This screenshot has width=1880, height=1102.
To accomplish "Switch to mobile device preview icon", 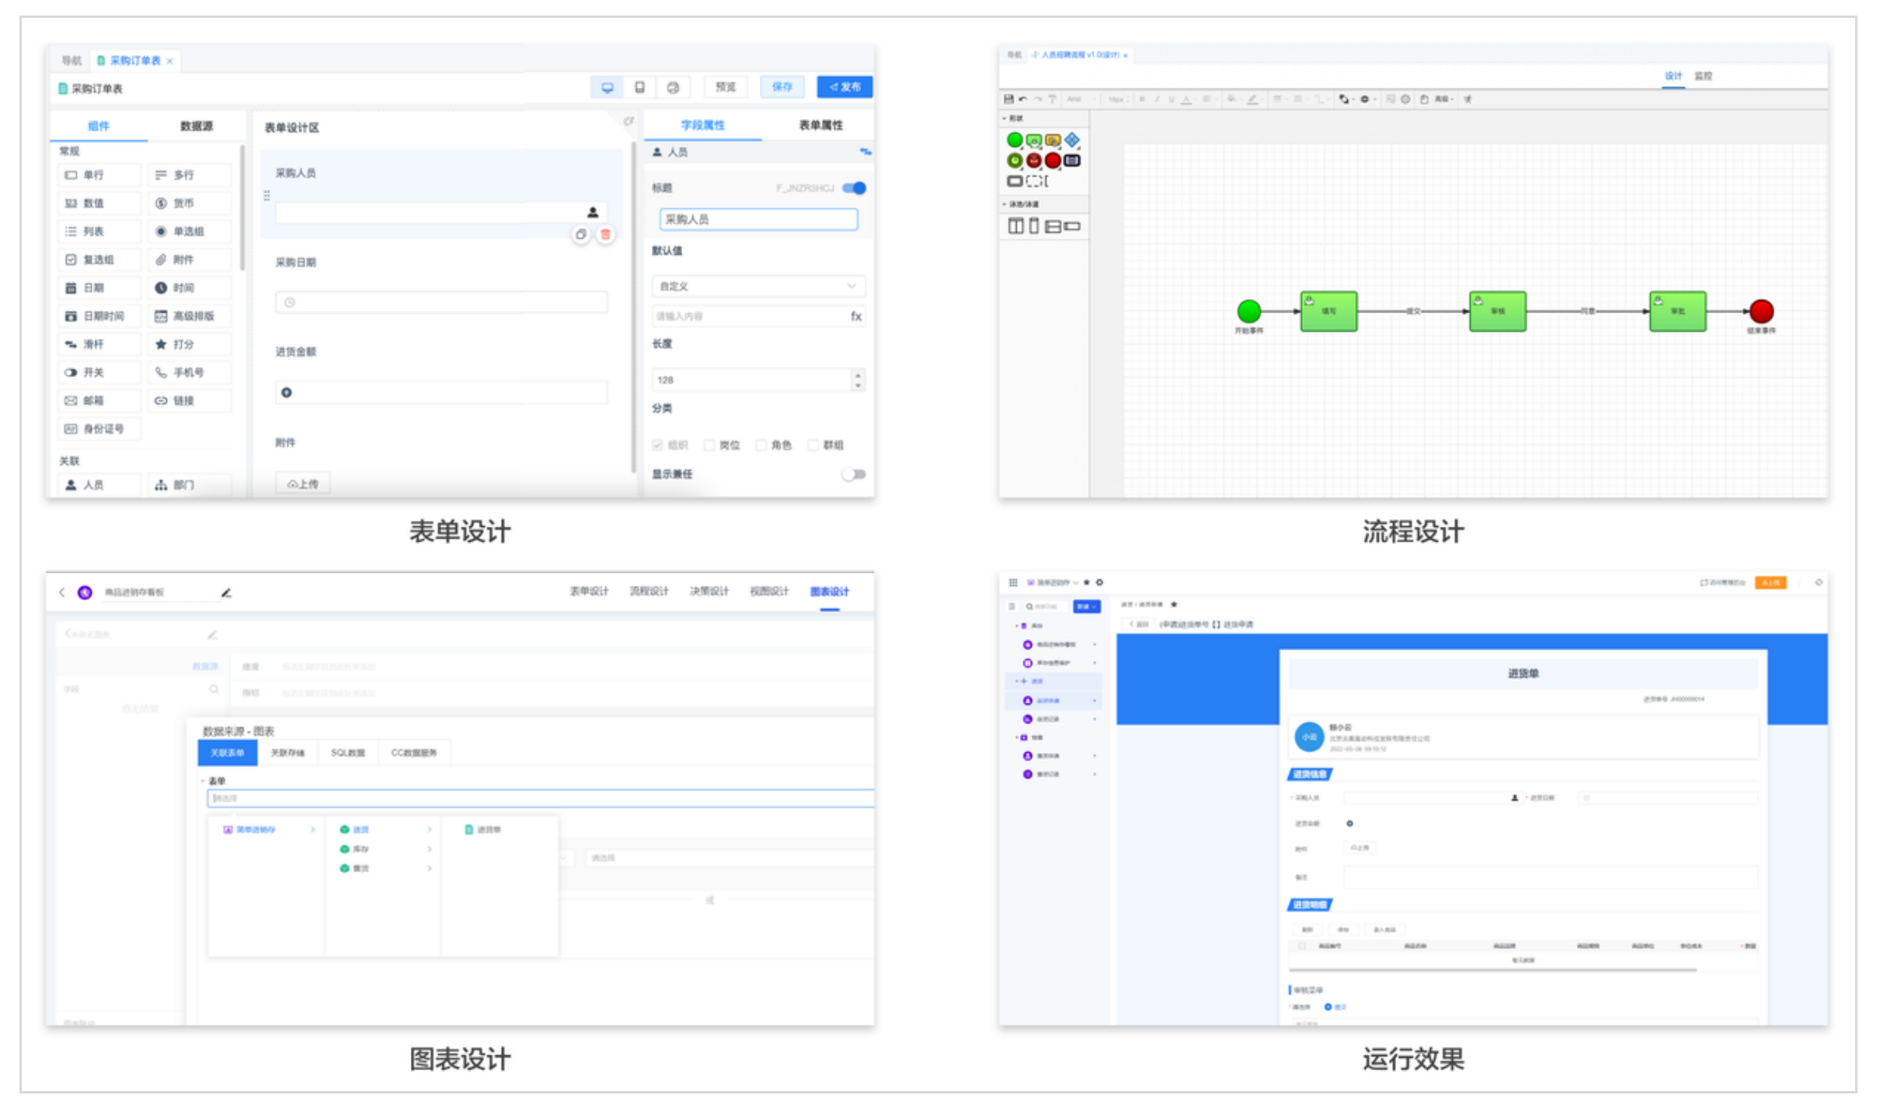I will tap(639, 87).
